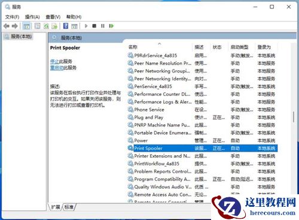This screenshot has height=220, width=299.
Task: Click the 正在... status in Plug and Play row
Action: coord(218,117)
